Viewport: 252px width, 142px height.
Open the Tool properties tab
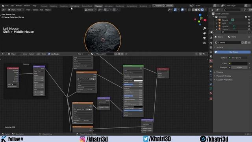pyautogui.click(x=211, y=37)
